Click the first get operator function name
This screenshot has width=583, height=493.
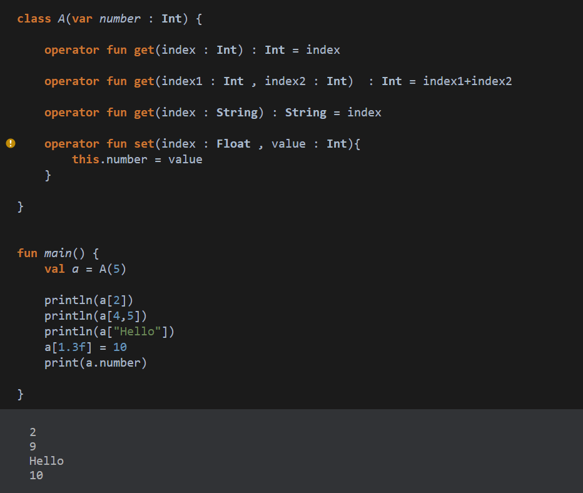coord(144,50)
